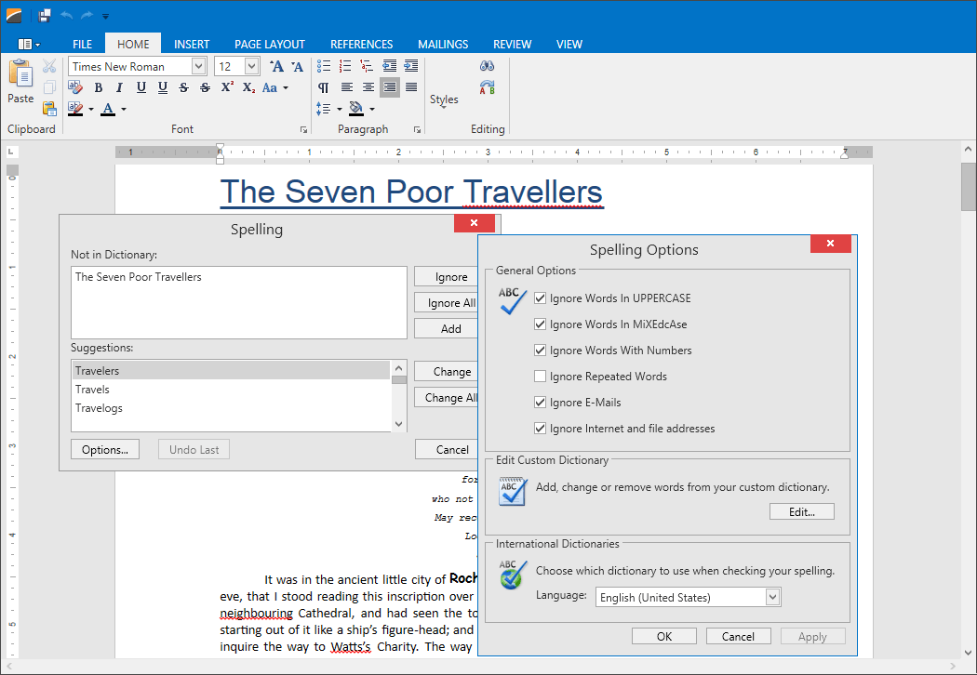
Task: Uncheck Ignore E-Mails option
Action: (x=541, y=402)
